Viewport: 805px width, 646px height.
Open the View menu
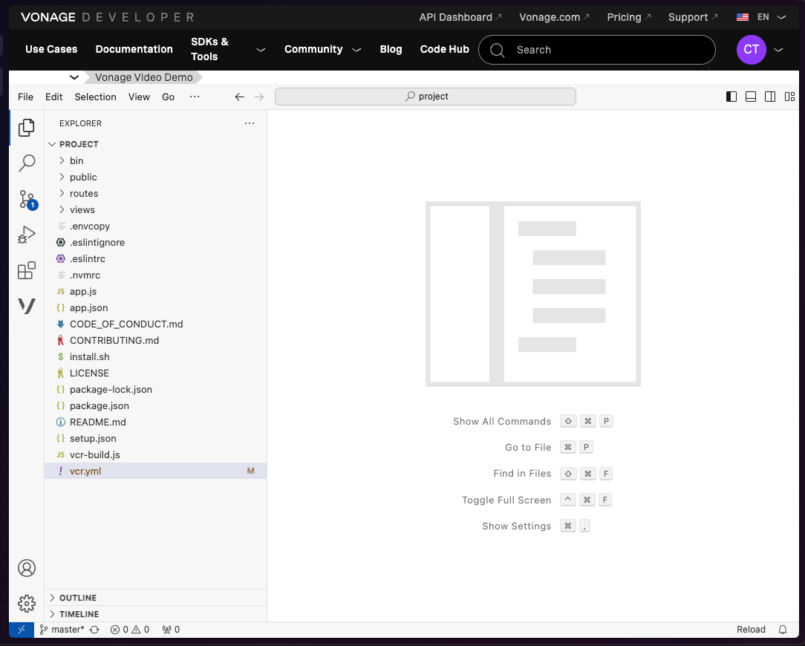139,97
